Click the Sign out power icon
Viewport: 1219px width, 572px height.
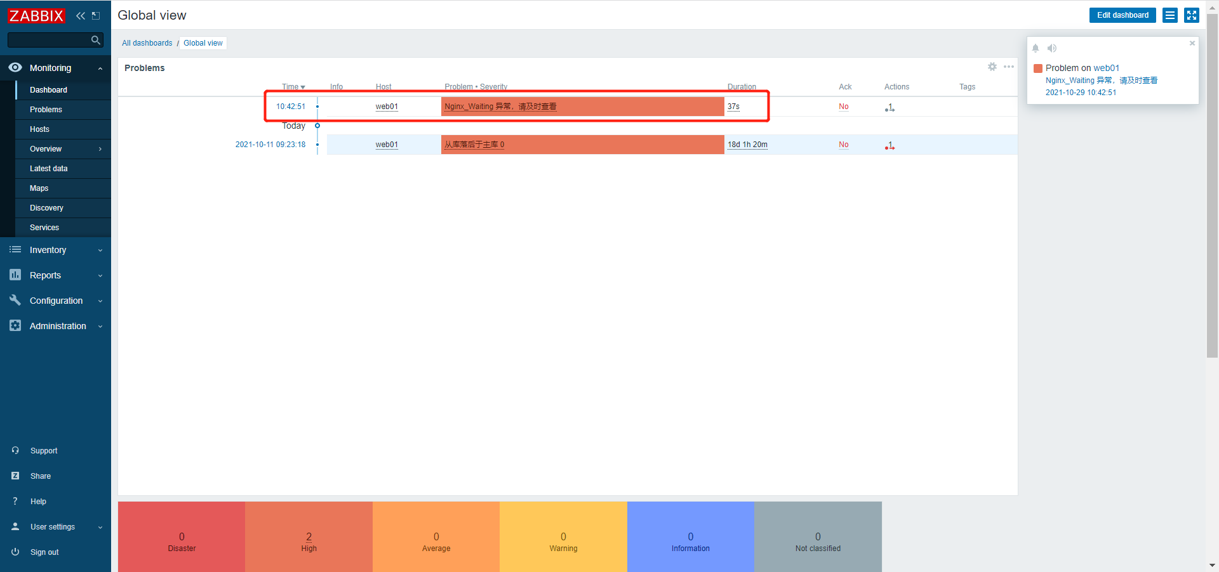click(x=15, y=552)
